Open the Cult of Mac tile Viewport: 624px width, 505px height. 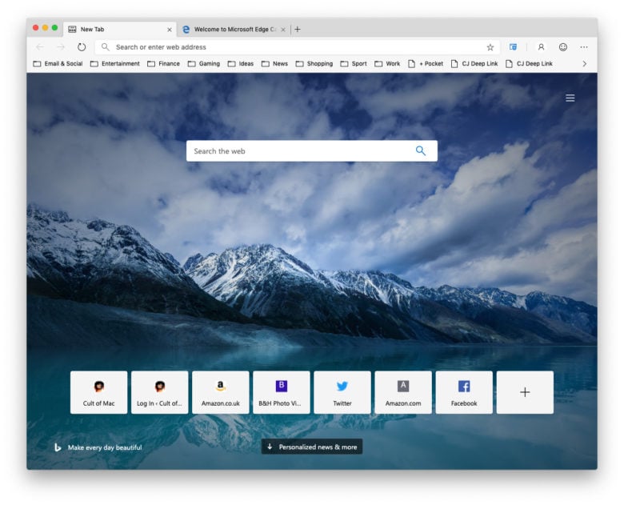(98, 392)
